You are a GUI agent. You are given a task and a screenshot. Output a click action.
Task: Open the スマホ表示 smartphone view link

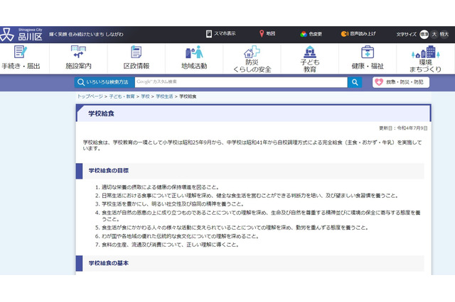pos(221,33)
